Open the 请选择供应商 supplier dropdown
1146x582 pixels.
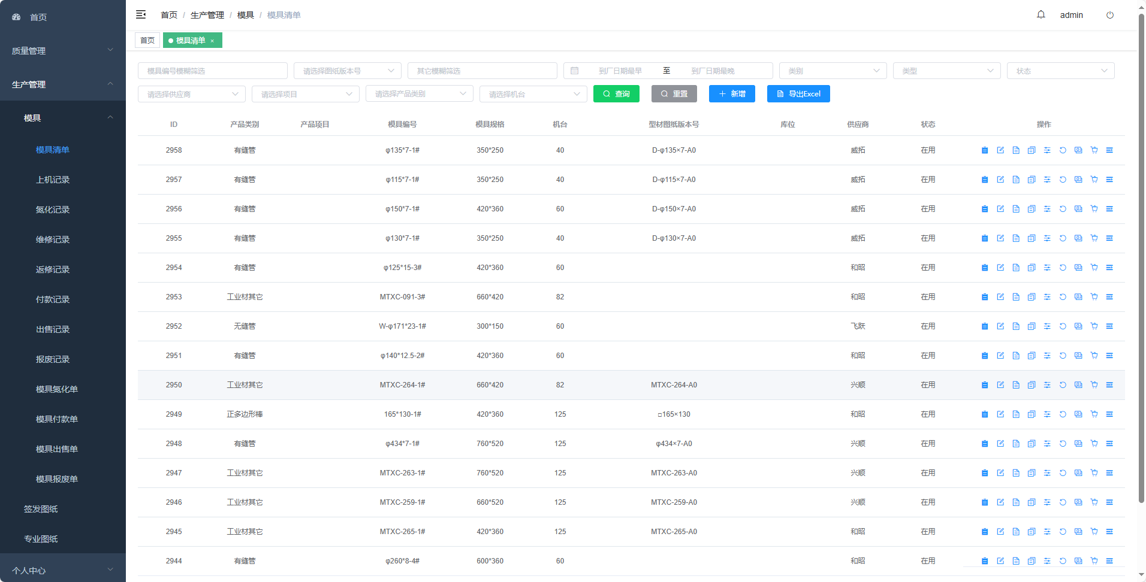click(191, 94)
